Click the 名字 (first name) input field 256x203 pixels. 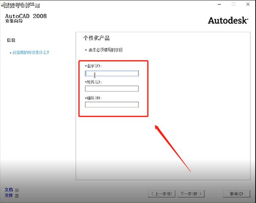112,73
